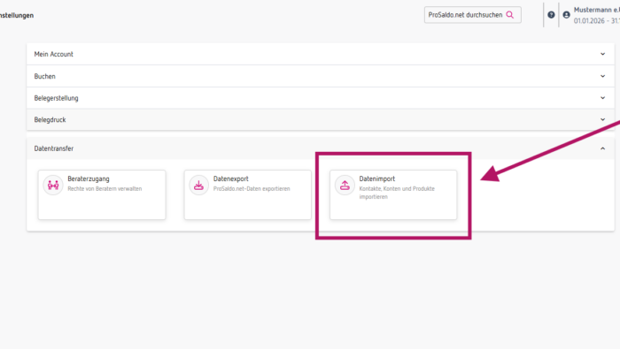Screen dimensions: 620x349
Task: Click the magnifier search icon
Action: click(x=510, y=15)
